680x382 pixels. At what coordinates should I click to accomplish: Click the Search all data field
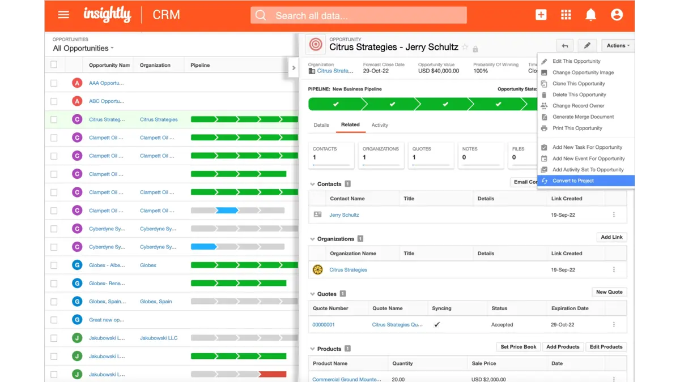pyautogui.click(x=359, y=15)
